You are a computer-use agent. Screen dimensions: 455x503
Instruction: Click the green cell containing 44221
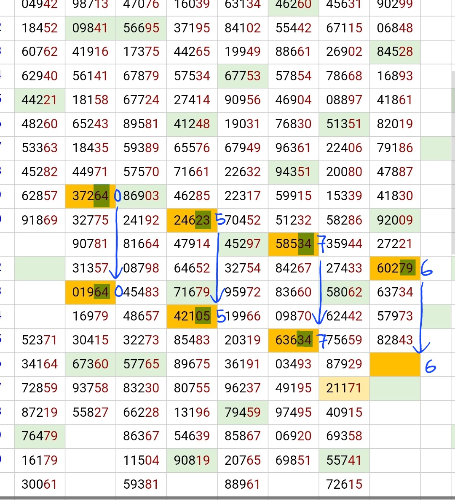(40, 100)
